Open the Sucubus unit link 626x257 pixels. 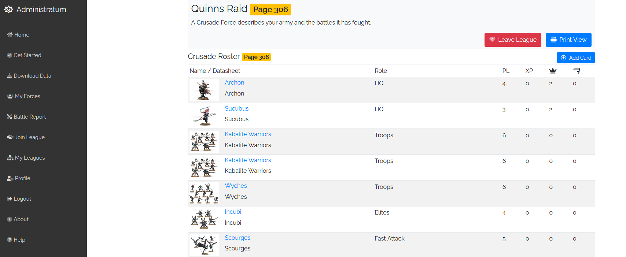click(236, 109)
